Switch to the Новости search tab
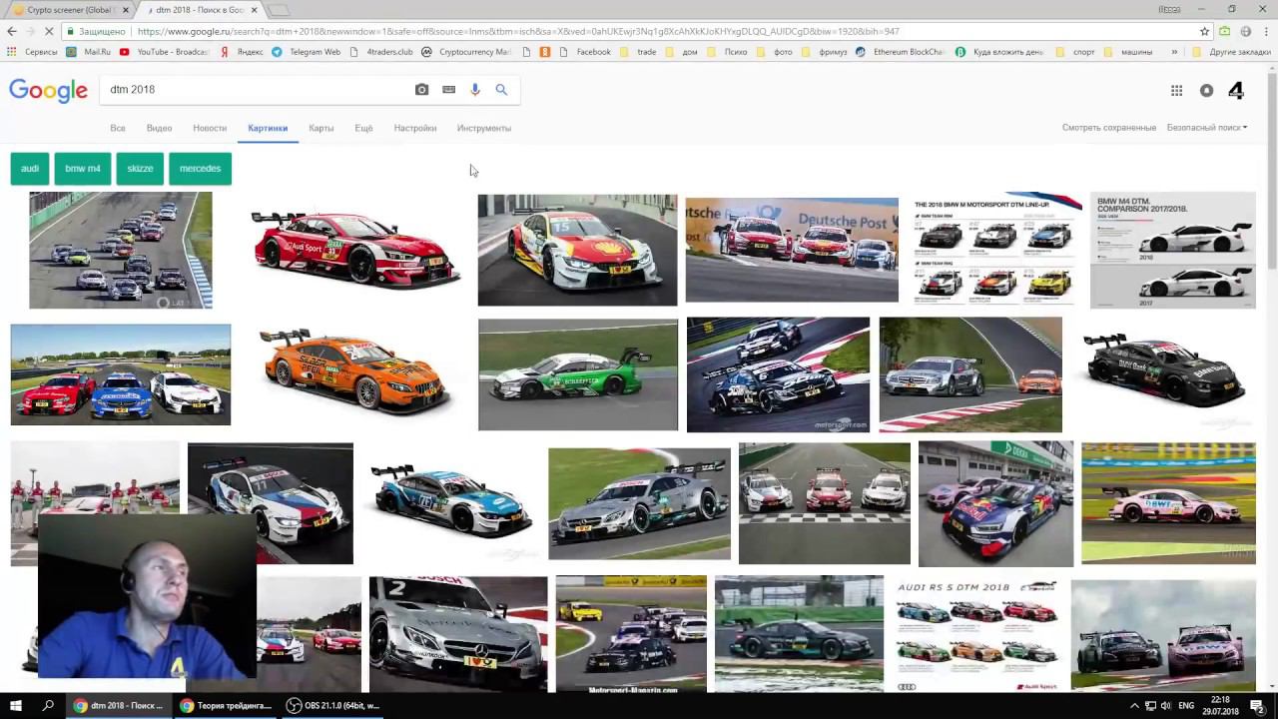The image size is (1278, 719). point(210,128)
